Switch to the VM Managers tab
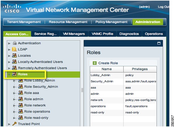 [x=74, y=34]
